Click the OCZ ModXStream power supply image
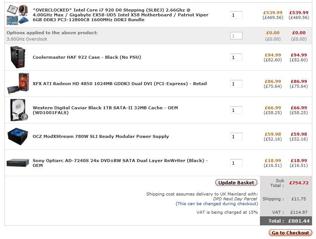The width and height of the screenshot is (316, 239). (x=17, y=136)
